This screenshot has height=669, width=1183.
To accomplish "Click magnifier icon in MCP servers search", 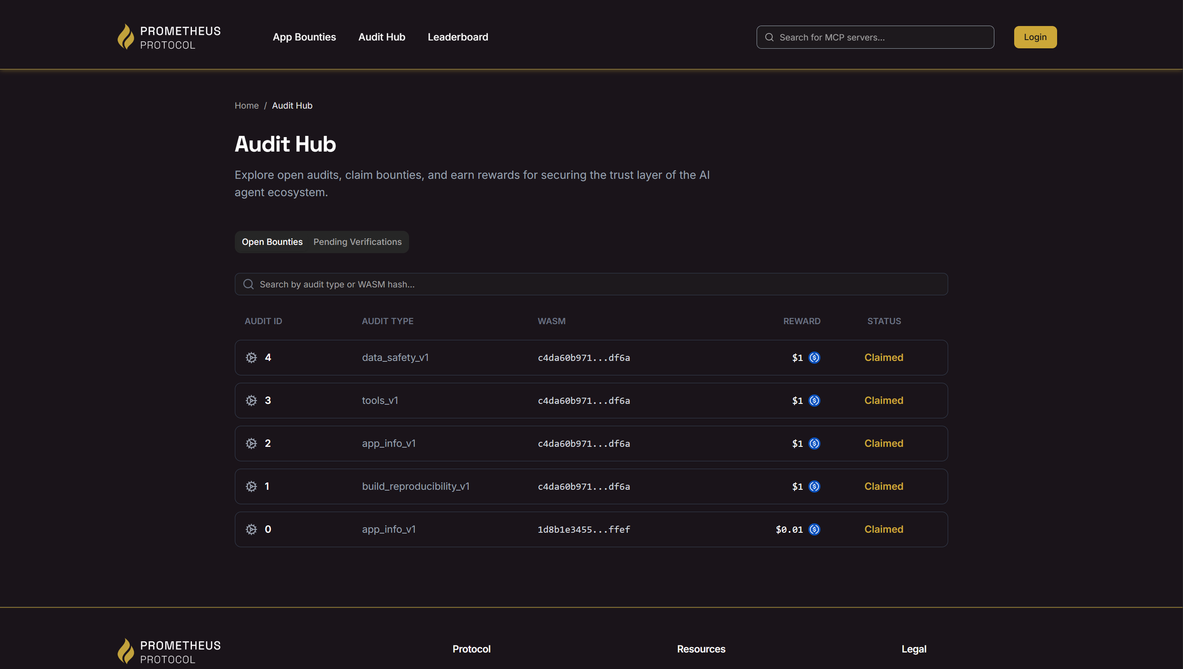I will click(x=769, y=37).
